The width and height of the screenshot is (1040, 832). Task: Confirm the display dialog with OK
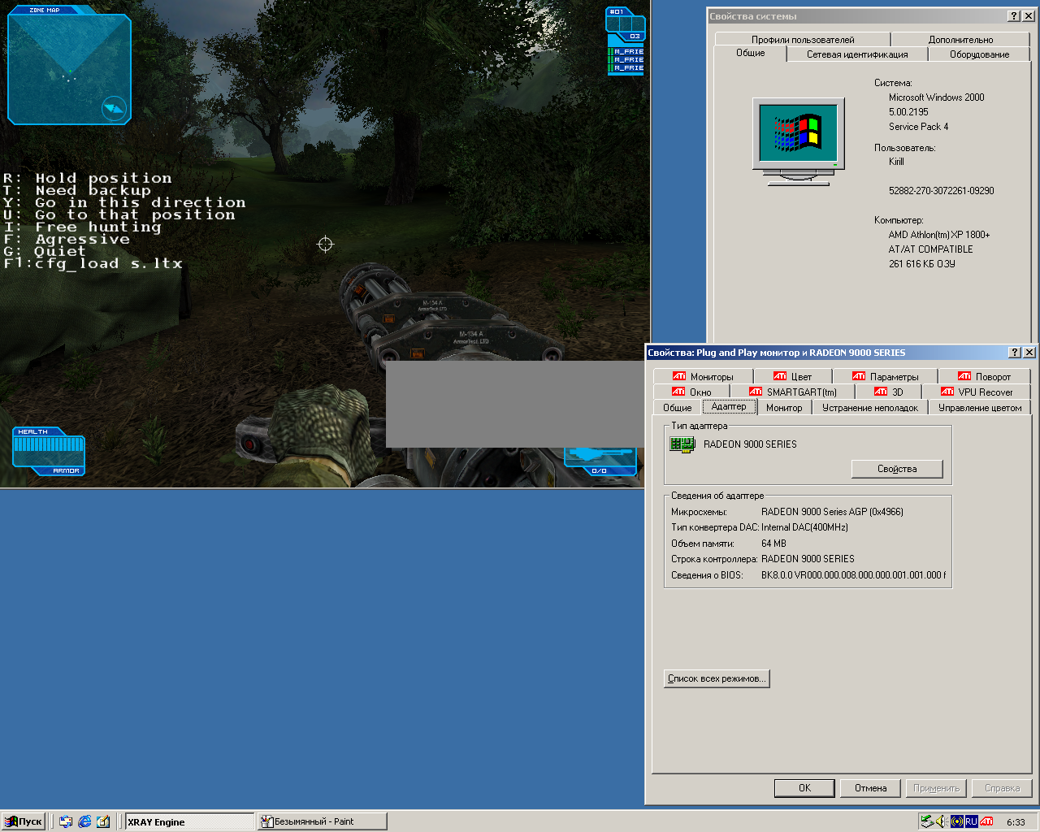pos(804,788)
